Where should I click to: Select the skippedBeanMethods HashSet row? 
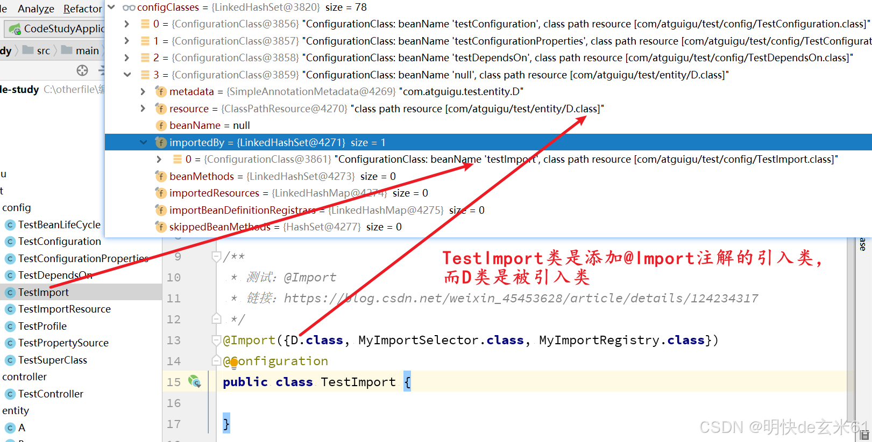click(488, 227)
